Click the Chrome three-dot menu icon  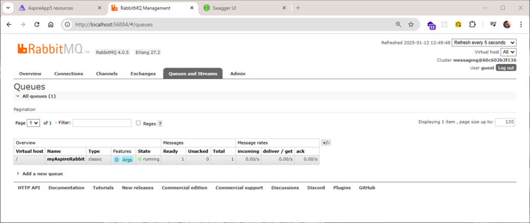tap(520, 24)
